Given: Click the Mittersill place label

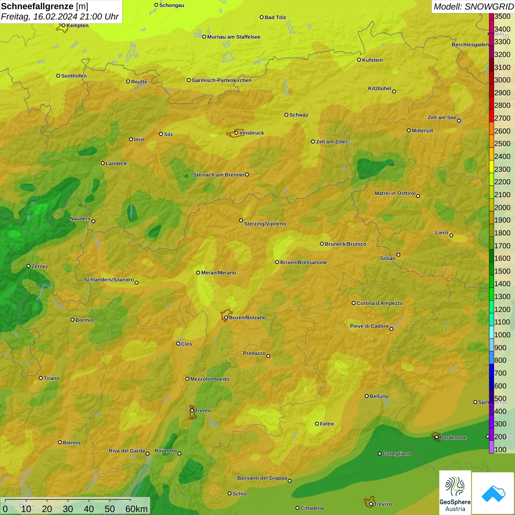Looking at the screenshot, I should tap(422, 131).
